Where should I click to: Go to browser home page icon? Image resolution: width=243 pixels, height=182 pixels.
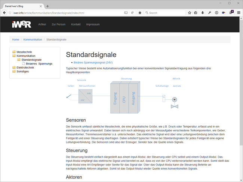click(x=140, y=13)
